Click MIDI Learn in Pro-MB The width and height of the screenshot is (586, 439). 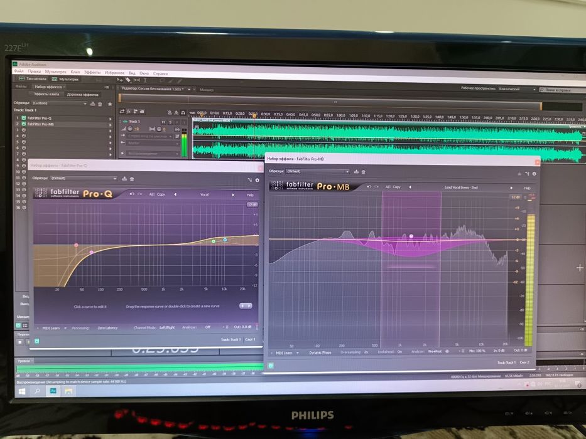coord(284,352)
